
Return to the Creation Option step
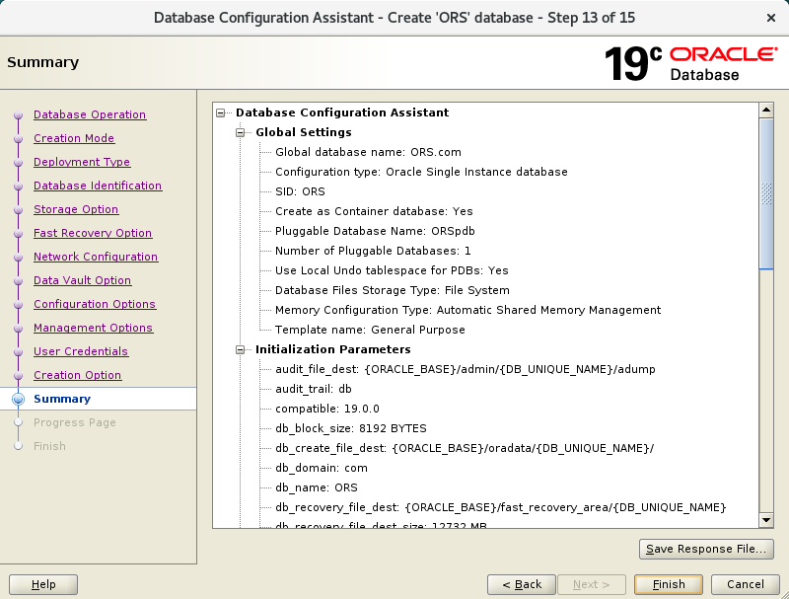[78, 375]
